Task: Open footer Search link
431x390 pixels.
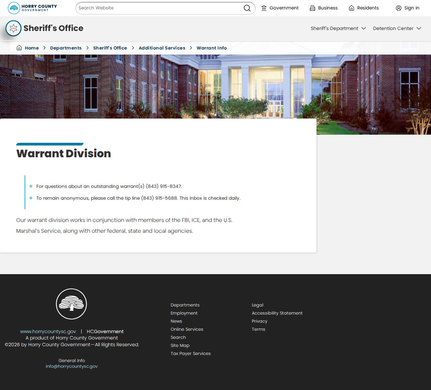Action: [x=178, y=337]
